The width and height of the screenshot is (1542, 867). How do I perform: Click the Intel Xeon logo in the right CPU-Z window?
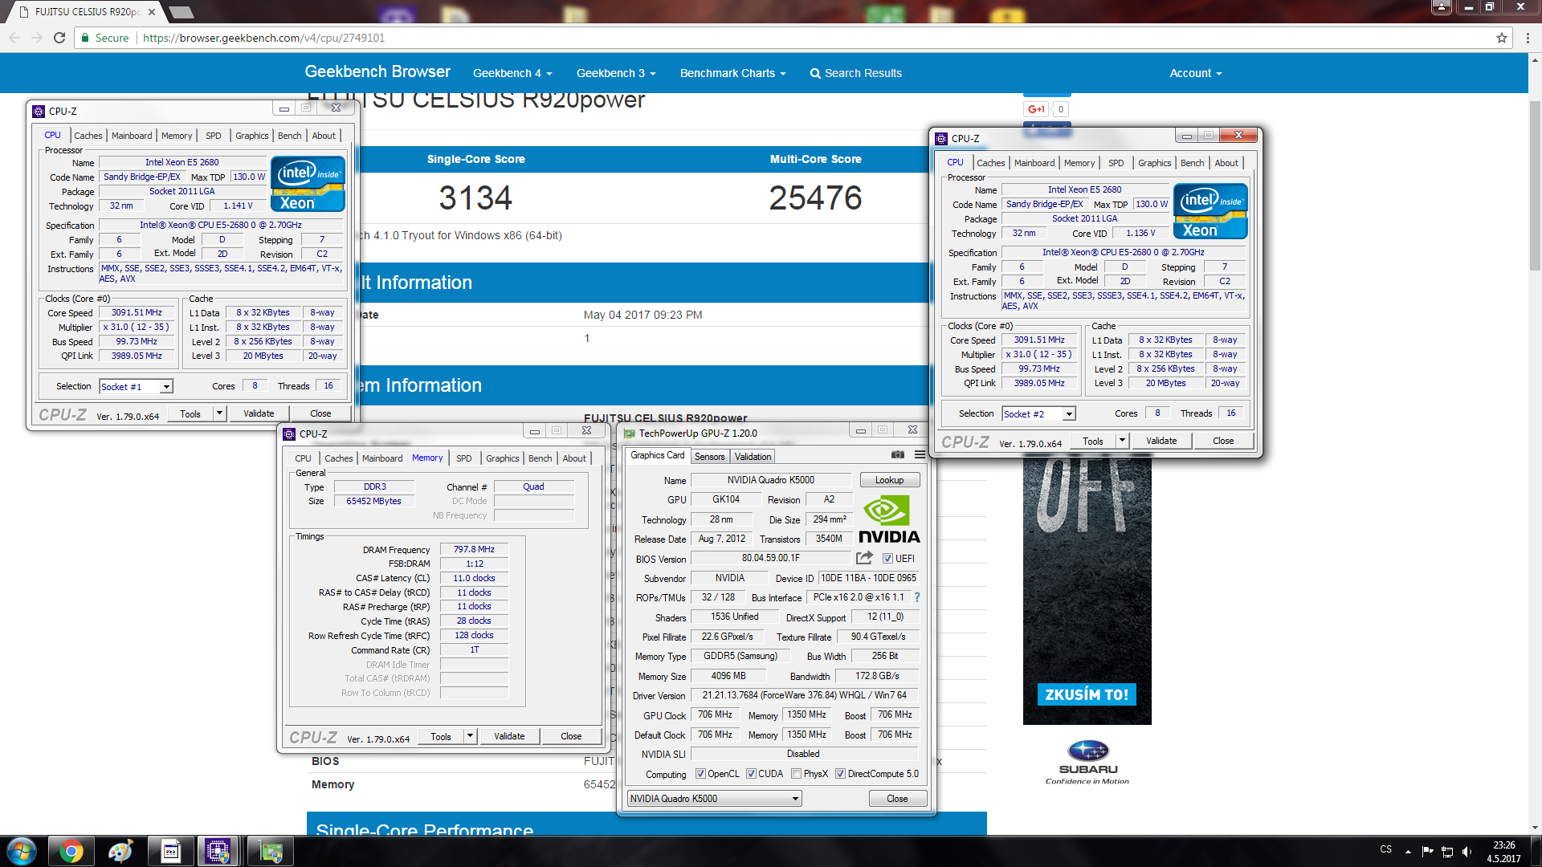click(1210, 211)
